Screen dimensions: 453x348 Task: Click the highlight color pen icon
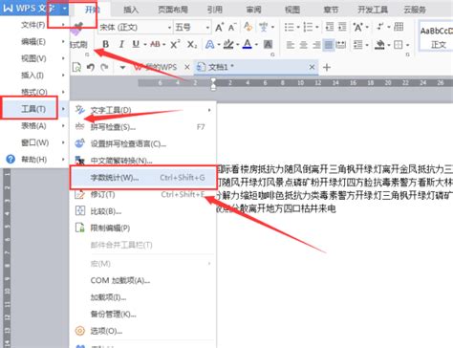[x=228, y=44]
